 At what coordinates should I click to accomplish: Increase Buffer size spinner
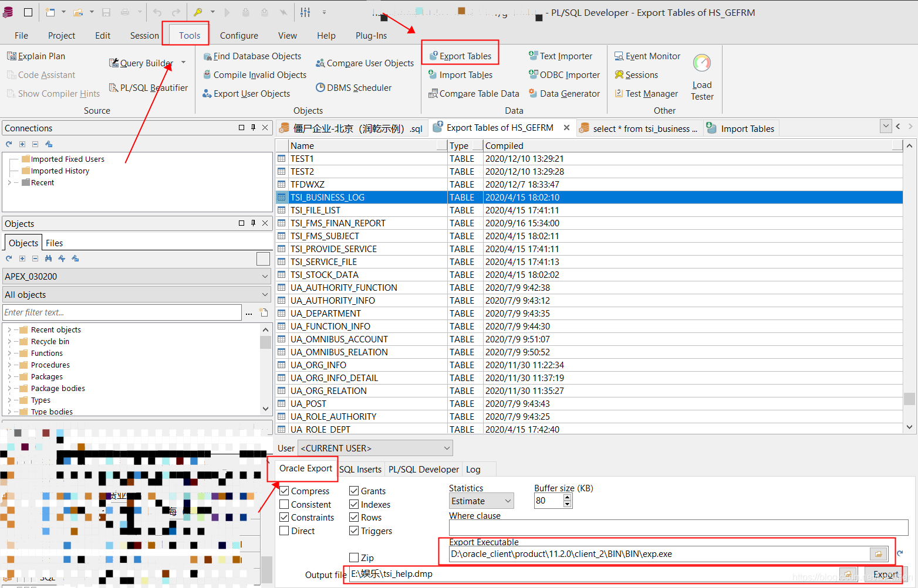567,498
